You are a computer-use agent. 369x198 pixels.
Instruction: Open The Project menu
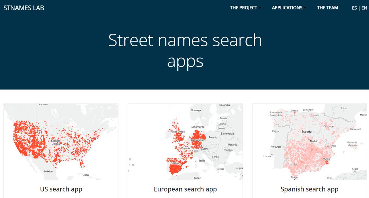(244, 8)
